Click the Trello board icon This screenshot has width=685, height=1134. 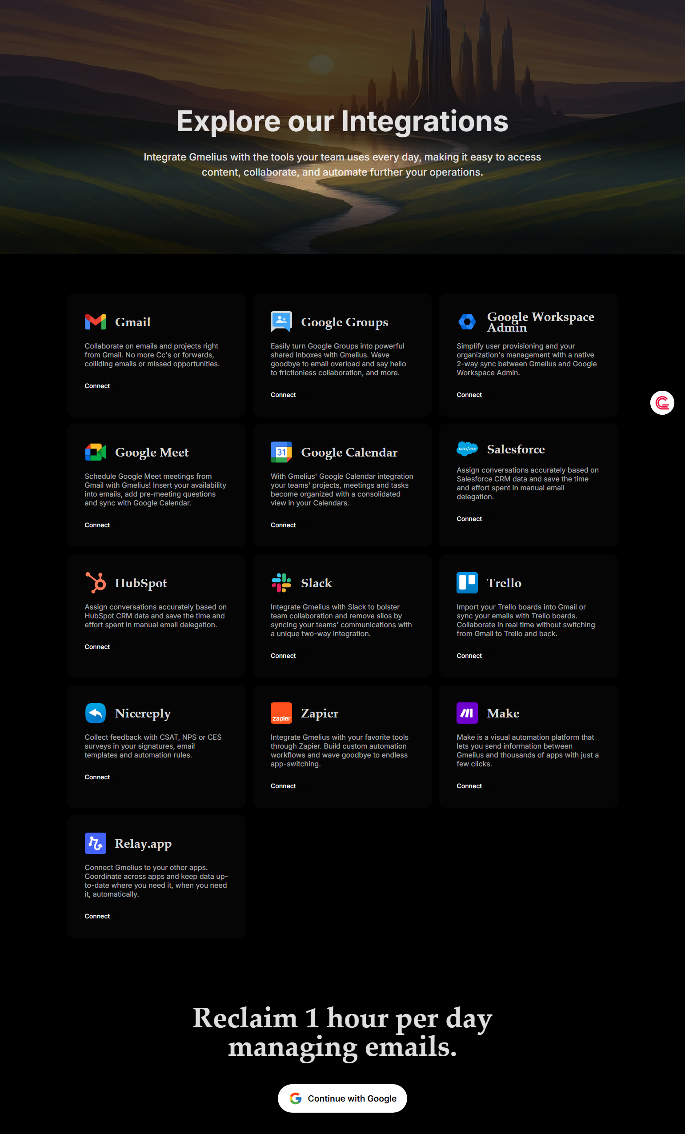click(467, 583)
